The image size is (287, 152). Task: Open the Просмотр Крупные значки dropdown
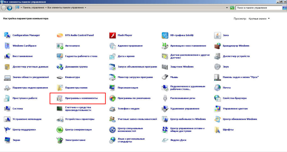click(259, 19)
